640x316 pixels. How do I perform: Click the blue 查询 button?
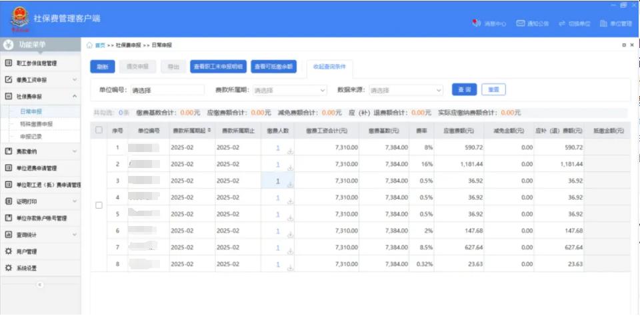(x=465, y=89)
